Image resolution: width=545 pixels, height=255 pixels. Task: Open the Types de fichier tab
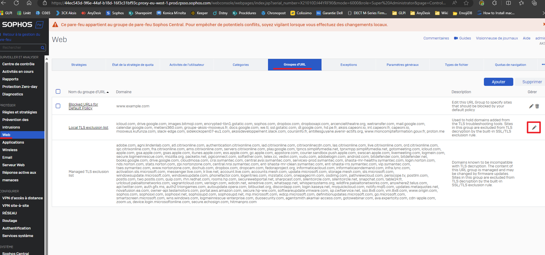point(457,65)
